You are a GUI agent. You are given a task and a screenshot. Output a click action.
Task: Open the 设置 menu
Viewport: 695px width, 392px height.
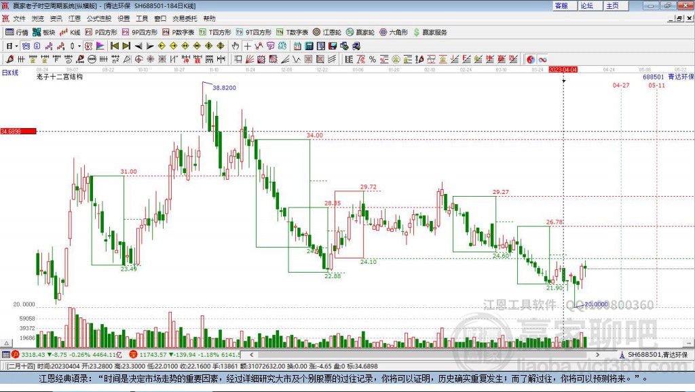[124, 18]
